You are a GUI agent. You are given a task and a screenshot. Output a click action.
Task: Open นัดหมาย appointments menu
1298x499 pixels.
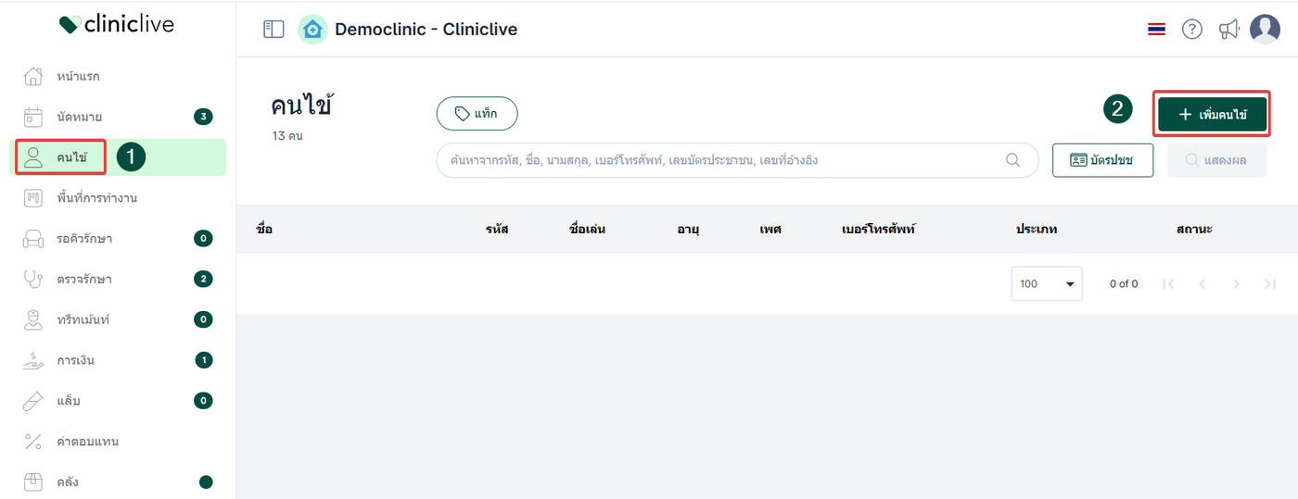(x=79, y=117)
